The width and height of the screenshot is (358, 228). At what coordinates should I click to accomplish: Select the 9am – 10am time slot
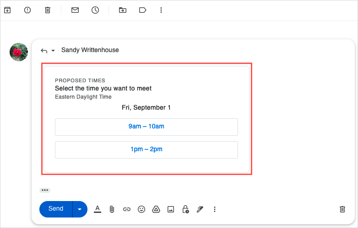(146, 127)
